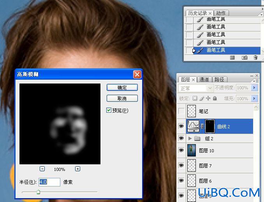This screenshot has height=202, width=264.
Task: Open the history panel options menu
Action: 262,15
